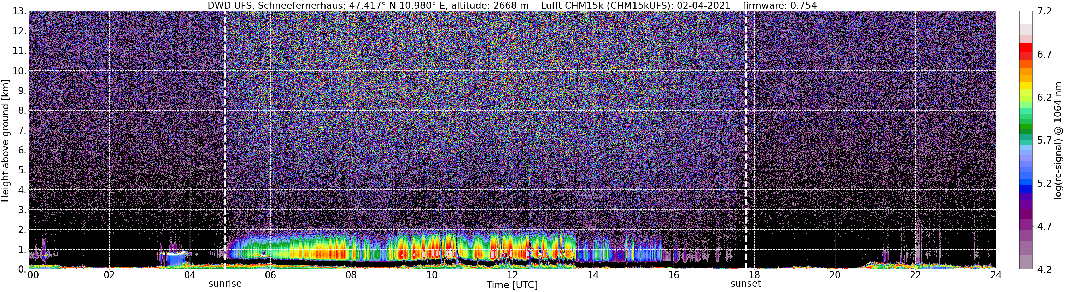This screenshot has width=1065, height=292.
Task: Click the 06 tick on the time axis
Action: [x=270, y=275]
